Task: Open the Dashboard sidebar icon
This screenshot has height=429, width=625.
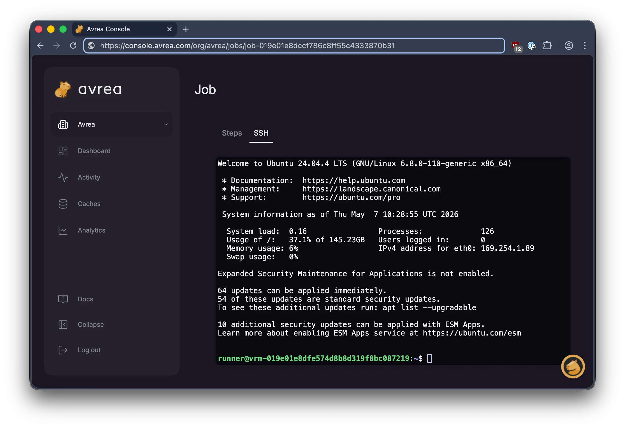Action: [x=63, y=151]
